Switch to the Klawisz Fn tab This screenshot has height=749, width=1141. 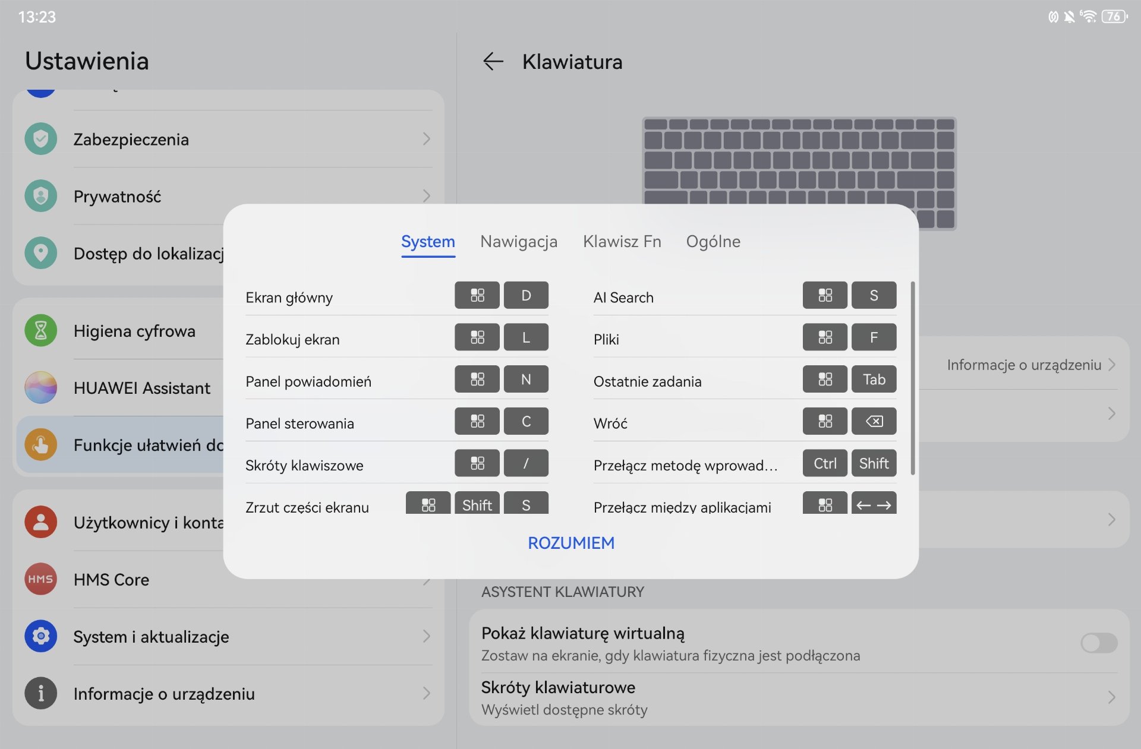click(x=622, y=241)
